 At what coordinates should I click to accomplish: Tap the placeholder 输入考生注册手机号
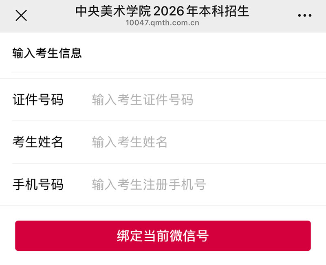click(149, 184)
